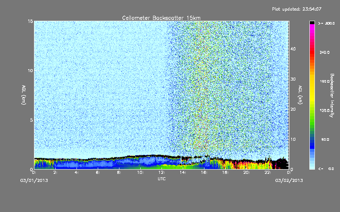Click the '10:' hour tick on UTC axis
The height and width of the screenshot is (212, 340).
[x=141, y=173]
